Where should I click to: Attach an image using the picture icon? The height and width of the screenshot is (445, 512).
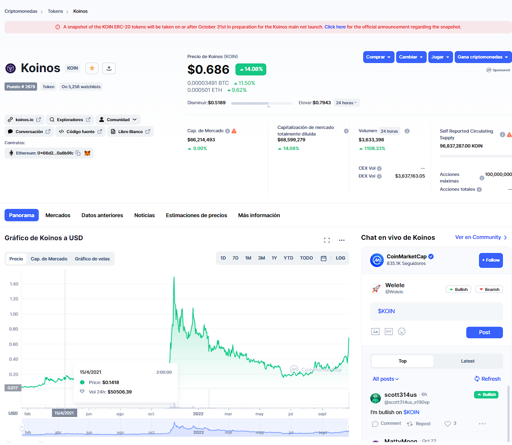[x=375, y=332]
